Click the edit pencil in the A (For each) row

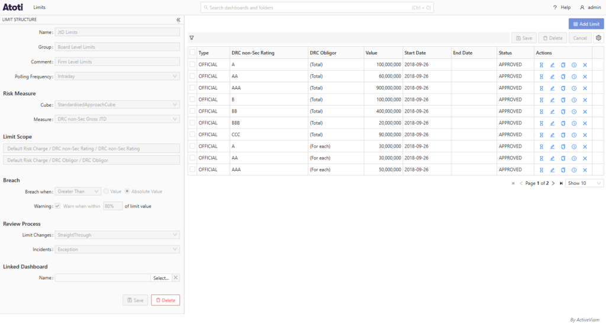[x=552, y=146]
